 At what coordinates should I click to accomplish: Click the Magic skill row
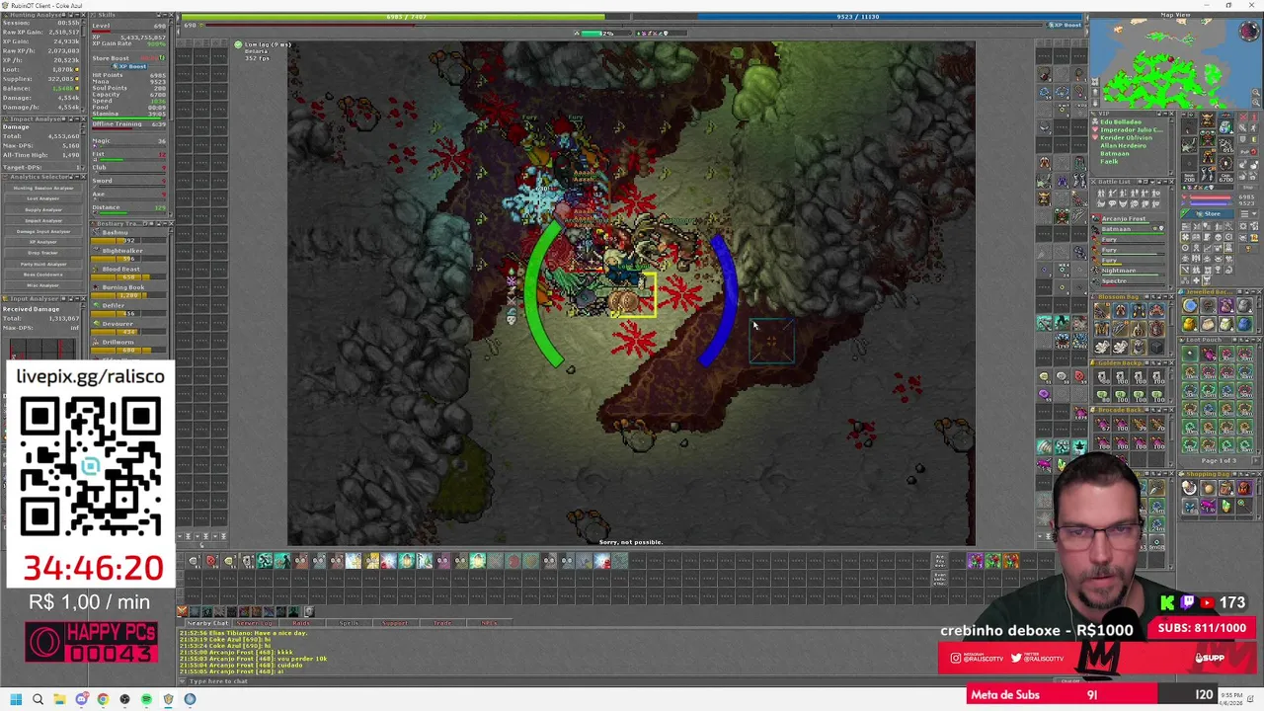coord(130,141)
